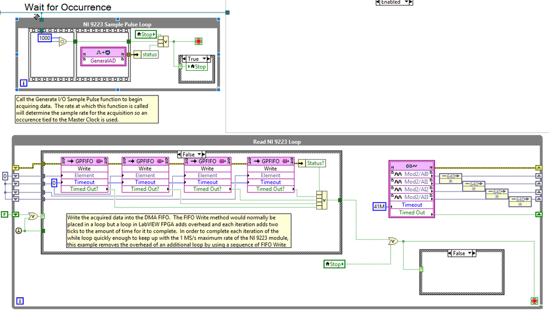The width and height of the screenshot is (549, 311).
Task: Click the Timed Out item of the I/O node
Action: click(411, 213)
